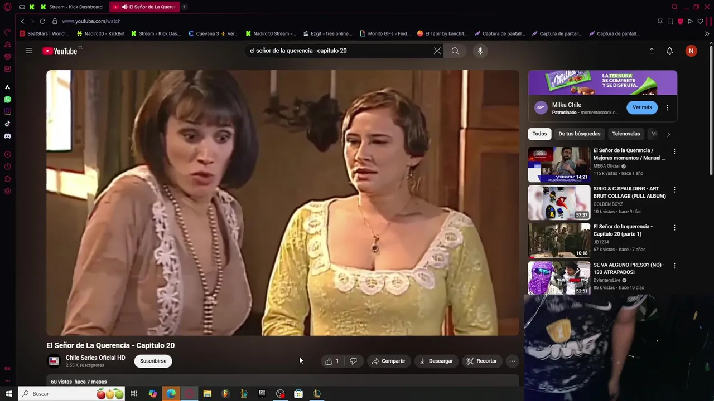Select the Telenovelas filter chip

click(626, 134)
